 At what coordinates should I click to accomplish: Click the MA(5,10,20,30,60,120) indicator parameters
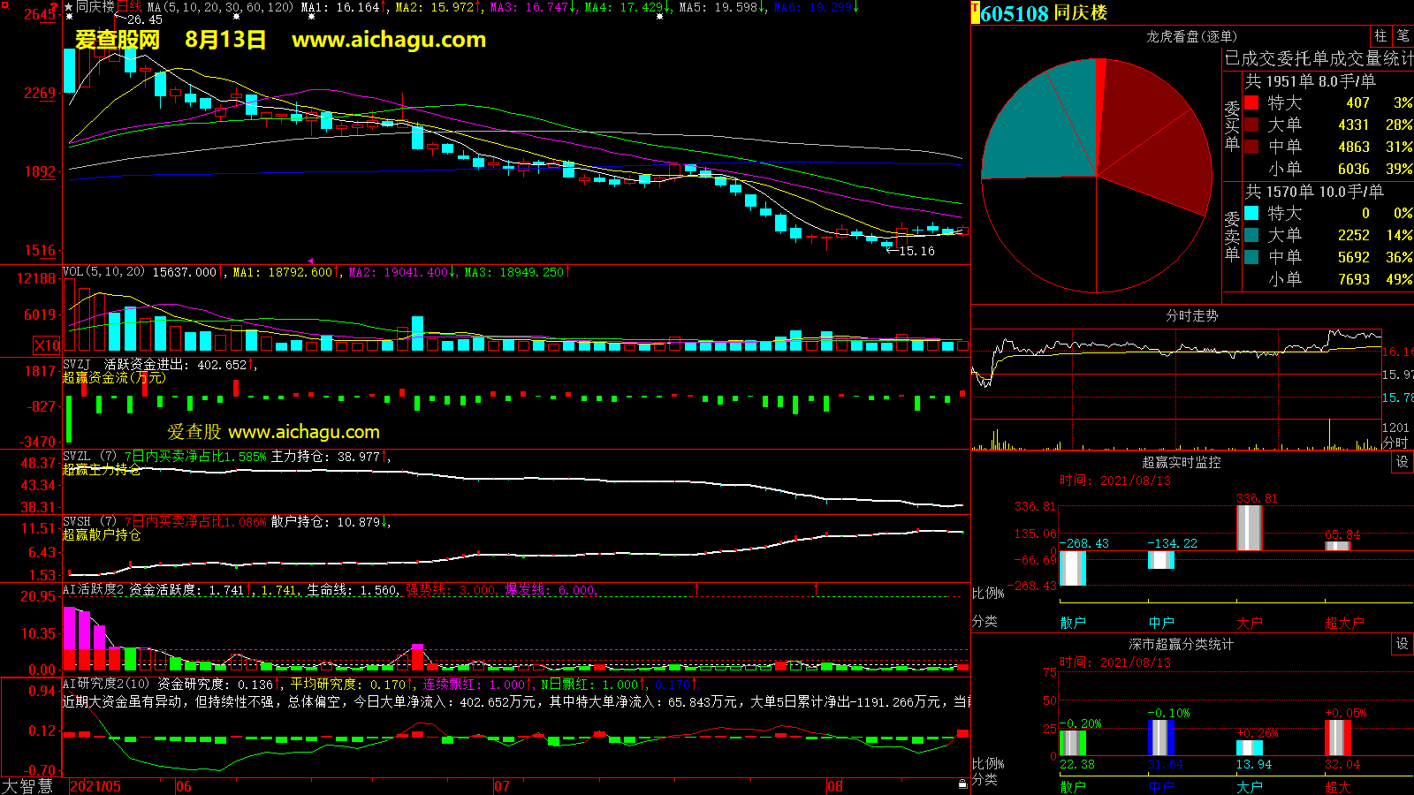click(220, 7)
